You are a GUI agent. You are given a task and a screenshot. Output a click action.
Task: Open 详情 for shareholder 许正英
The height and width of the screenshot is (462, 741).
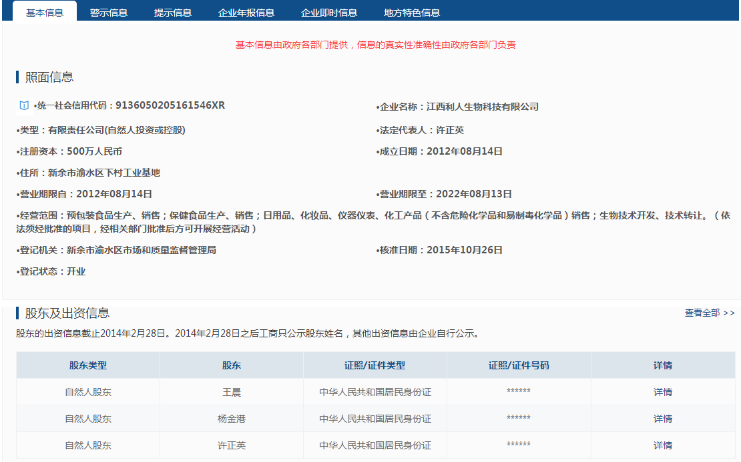pos(662,445)
